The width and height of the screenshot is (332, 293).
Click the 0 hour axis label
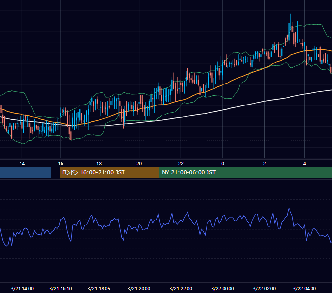point(223,164)
